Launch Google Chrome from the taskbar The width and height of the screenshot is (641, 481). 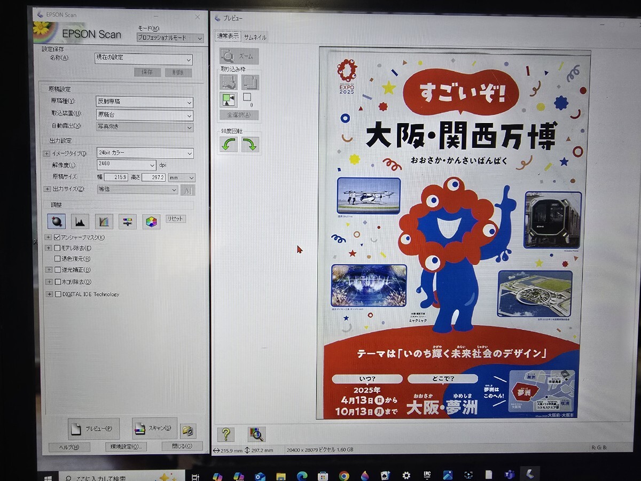coord(343,476)
